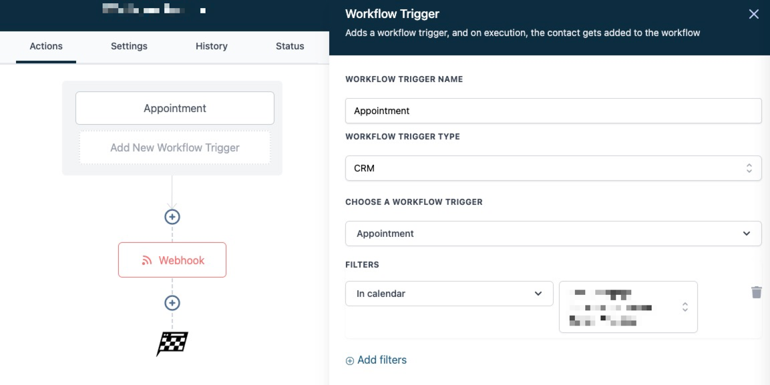Screen dimensions: 770x385
Task: Open the Webhook action node
Action: pyautogui.click(x=172, y=260)
